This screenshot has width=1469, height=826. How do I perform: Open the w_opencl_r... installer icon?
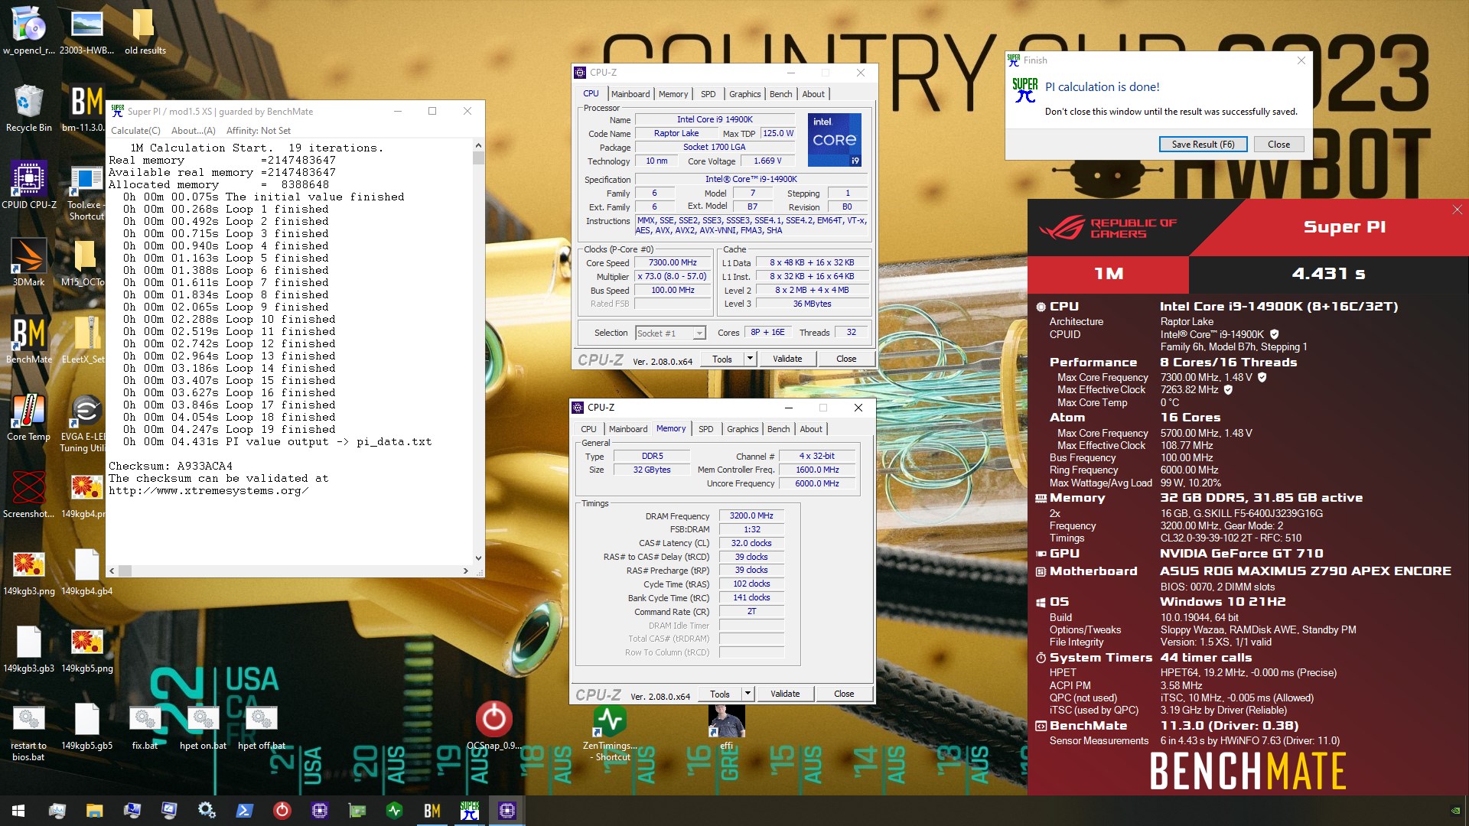28,31
